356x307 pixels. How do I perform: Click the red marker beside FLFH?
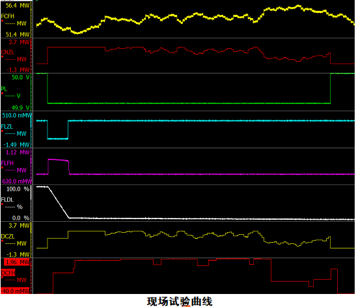[x=2, y=167]
